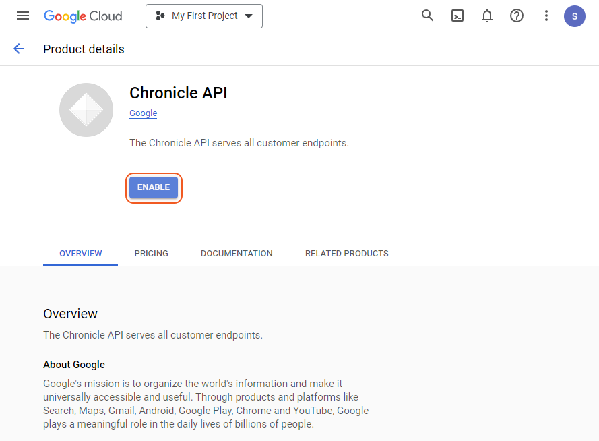Open the search icon in header
The height and width of the screenshot is (441, 599).
[427, 16]
